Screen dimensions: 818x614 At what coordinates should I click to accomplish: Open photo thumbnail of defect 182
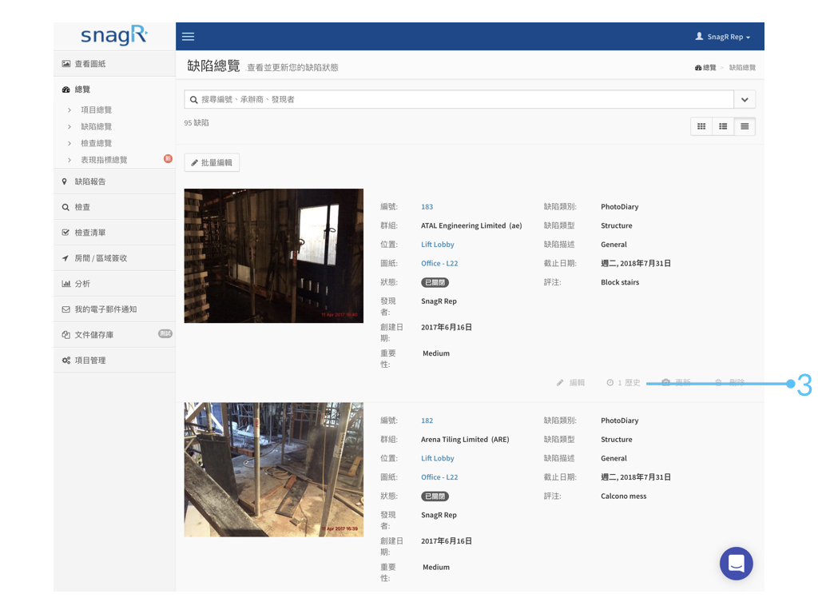pos(273,469)
